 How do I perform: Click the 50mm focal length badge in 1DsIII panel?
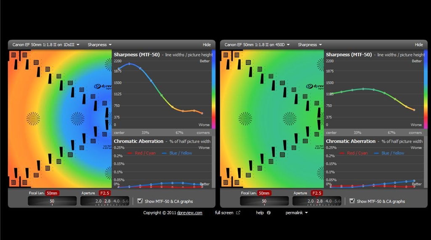pos(52,193)
